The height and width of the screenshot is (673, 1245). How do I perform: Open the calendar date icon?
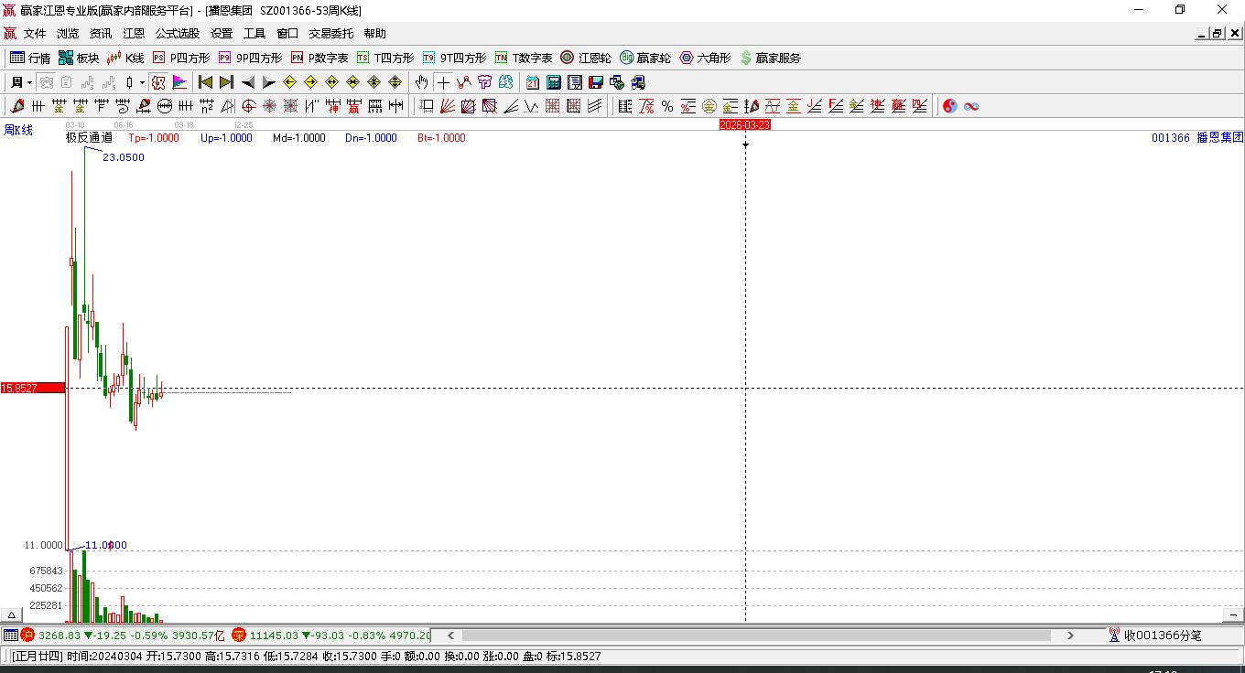[x=533, y=82]
